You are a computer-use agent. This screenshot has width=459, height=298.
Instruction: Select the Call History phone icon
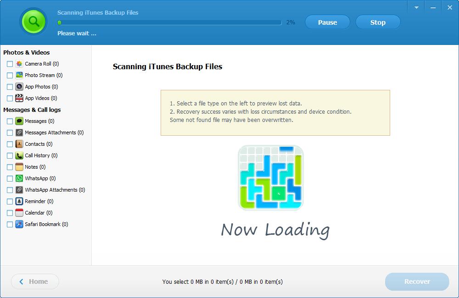19,155
